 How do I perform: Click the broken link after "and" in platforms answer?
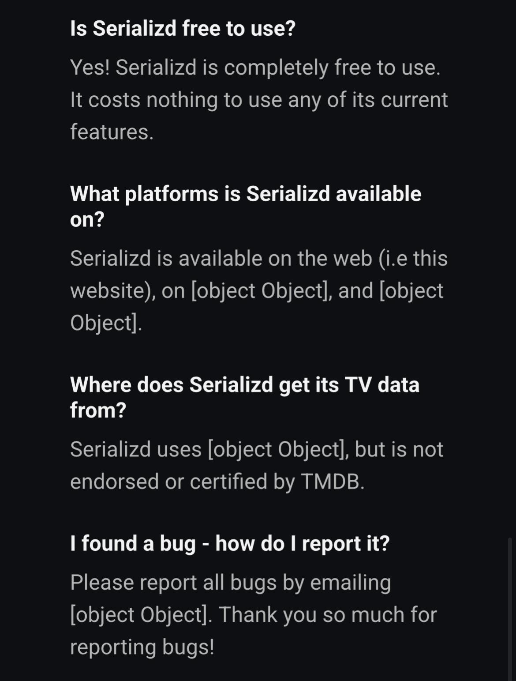click(x=411, y=291)
